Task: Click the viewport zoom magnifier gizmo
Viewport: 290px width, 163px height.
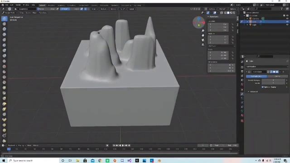Action: pos(203,31)
